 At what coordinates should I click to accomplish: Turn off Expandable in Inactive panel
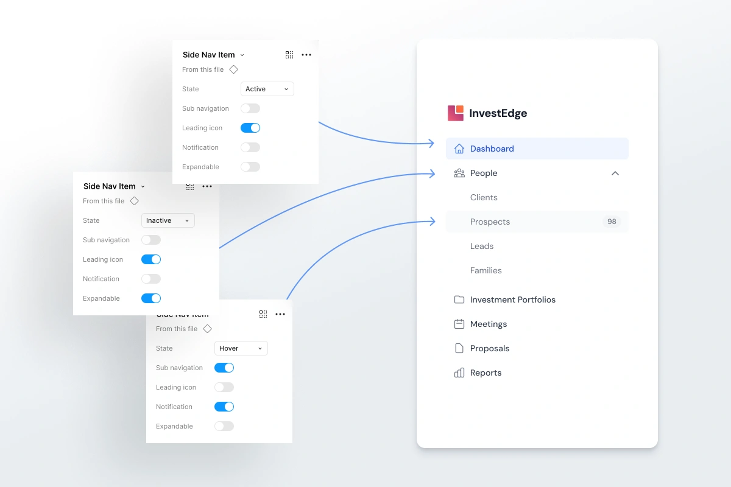coord(151,298)
